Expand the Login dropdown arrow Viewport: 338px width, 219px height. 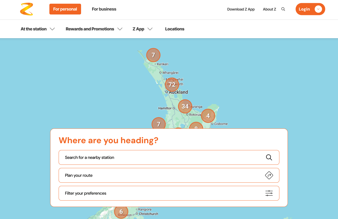pos(318,9)
